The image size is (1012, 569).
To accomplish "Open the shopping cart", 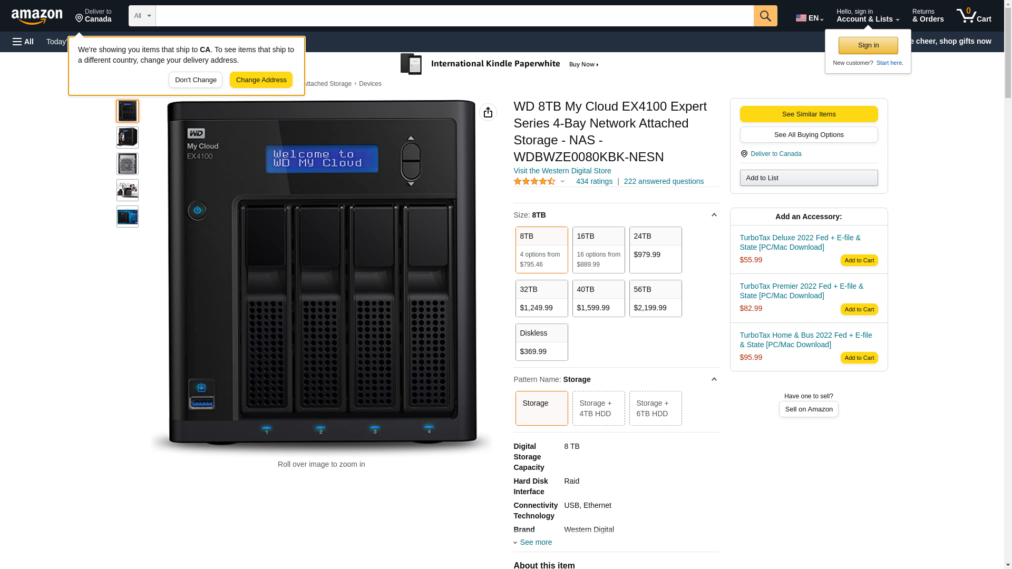I will coord(974,16).
